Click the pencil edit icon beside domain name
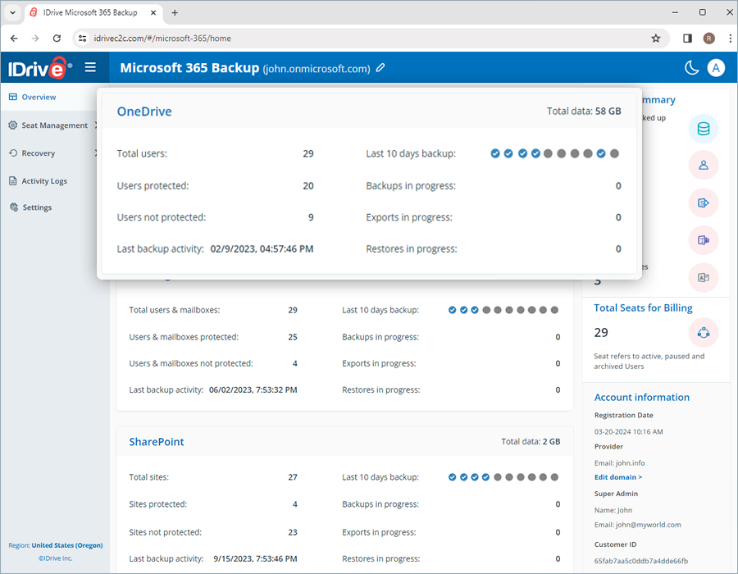The width and height of the screenshot is (738, 574). point(380,68)
